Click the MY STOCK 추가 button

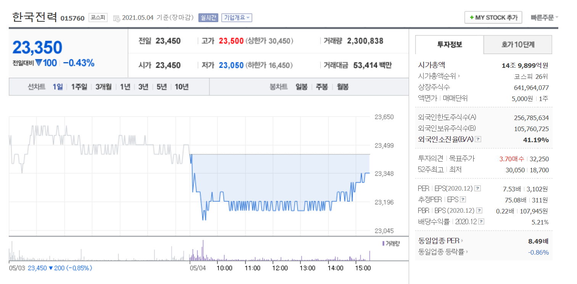(x=493, y=18)
